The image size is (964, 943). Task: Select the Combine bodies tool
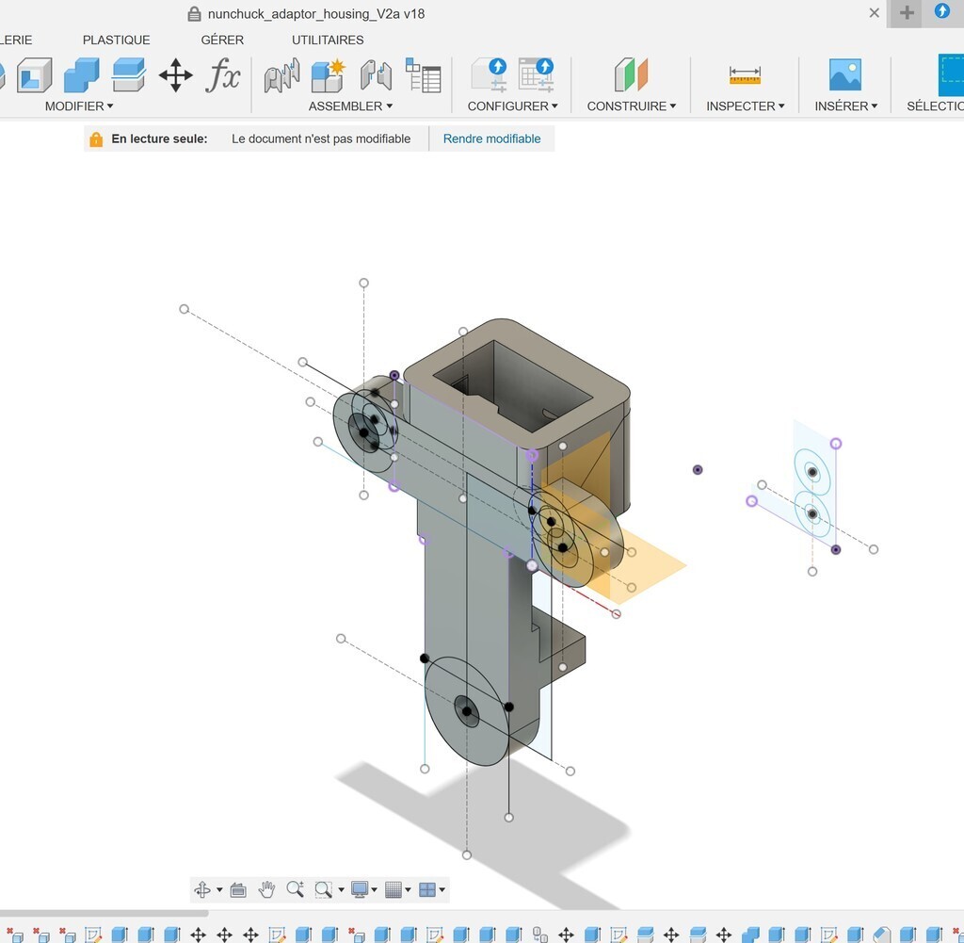tap(81, 75)
